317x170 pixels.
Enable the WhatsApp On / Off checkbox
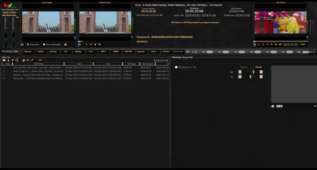point(176,67)
